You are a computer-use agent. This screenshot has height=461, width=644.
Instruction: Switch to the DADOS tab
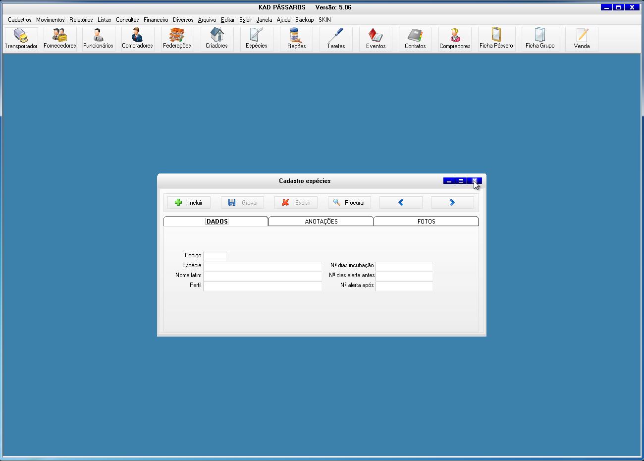pyautogui.click(x=216, y=221)
